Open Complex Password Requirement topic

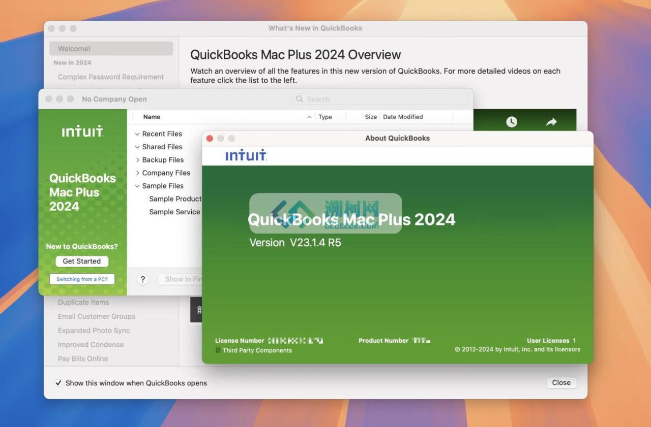(x=111, y=77)
